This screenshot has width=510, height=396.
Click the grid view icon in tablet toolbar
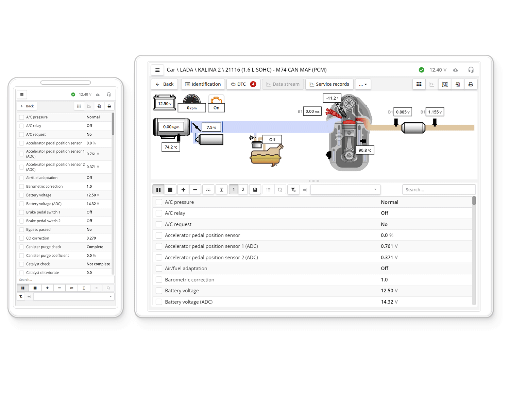pyautogui.click(x=419, y=84)
